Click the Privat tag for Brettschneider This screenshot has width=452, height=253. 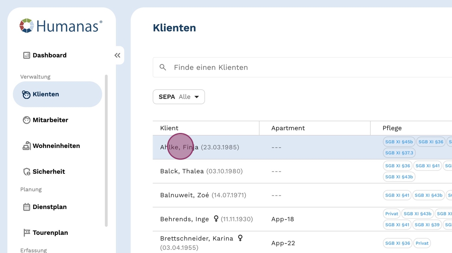click(422, 243)
